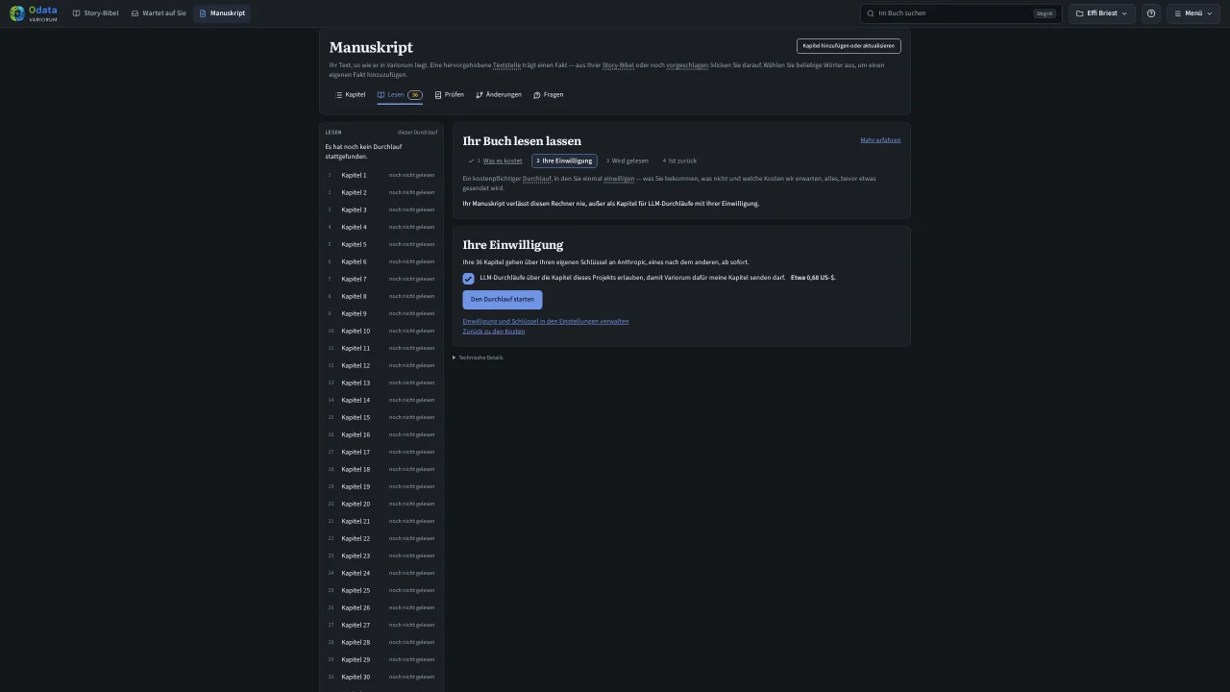This screenshot has height=692, width=1230.
Task: Open the Effi Briest project dropdown
Action: point(1102,13)
